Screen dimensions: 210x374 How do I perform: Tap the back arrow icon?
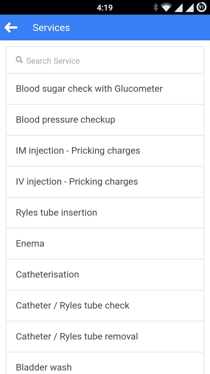[11, 28]
